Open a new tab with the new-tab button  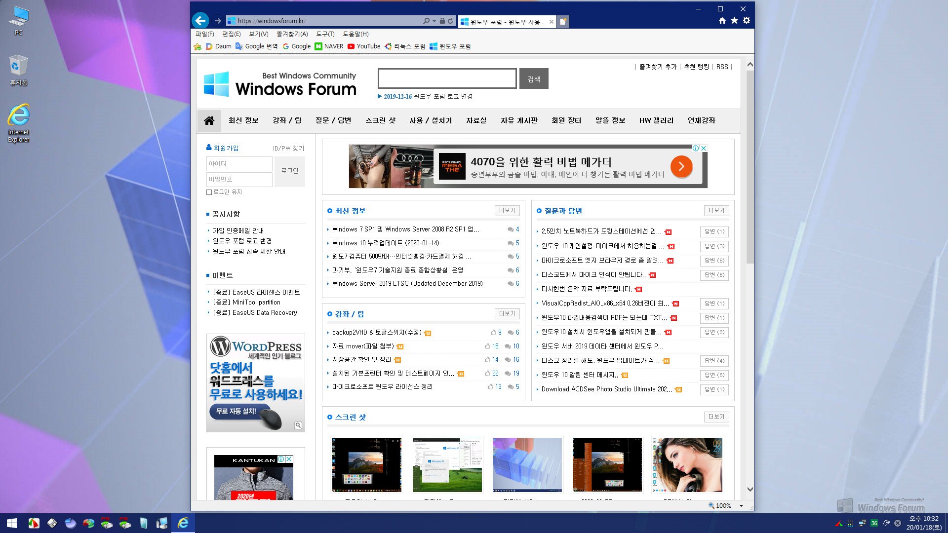[x=563, y=21]
